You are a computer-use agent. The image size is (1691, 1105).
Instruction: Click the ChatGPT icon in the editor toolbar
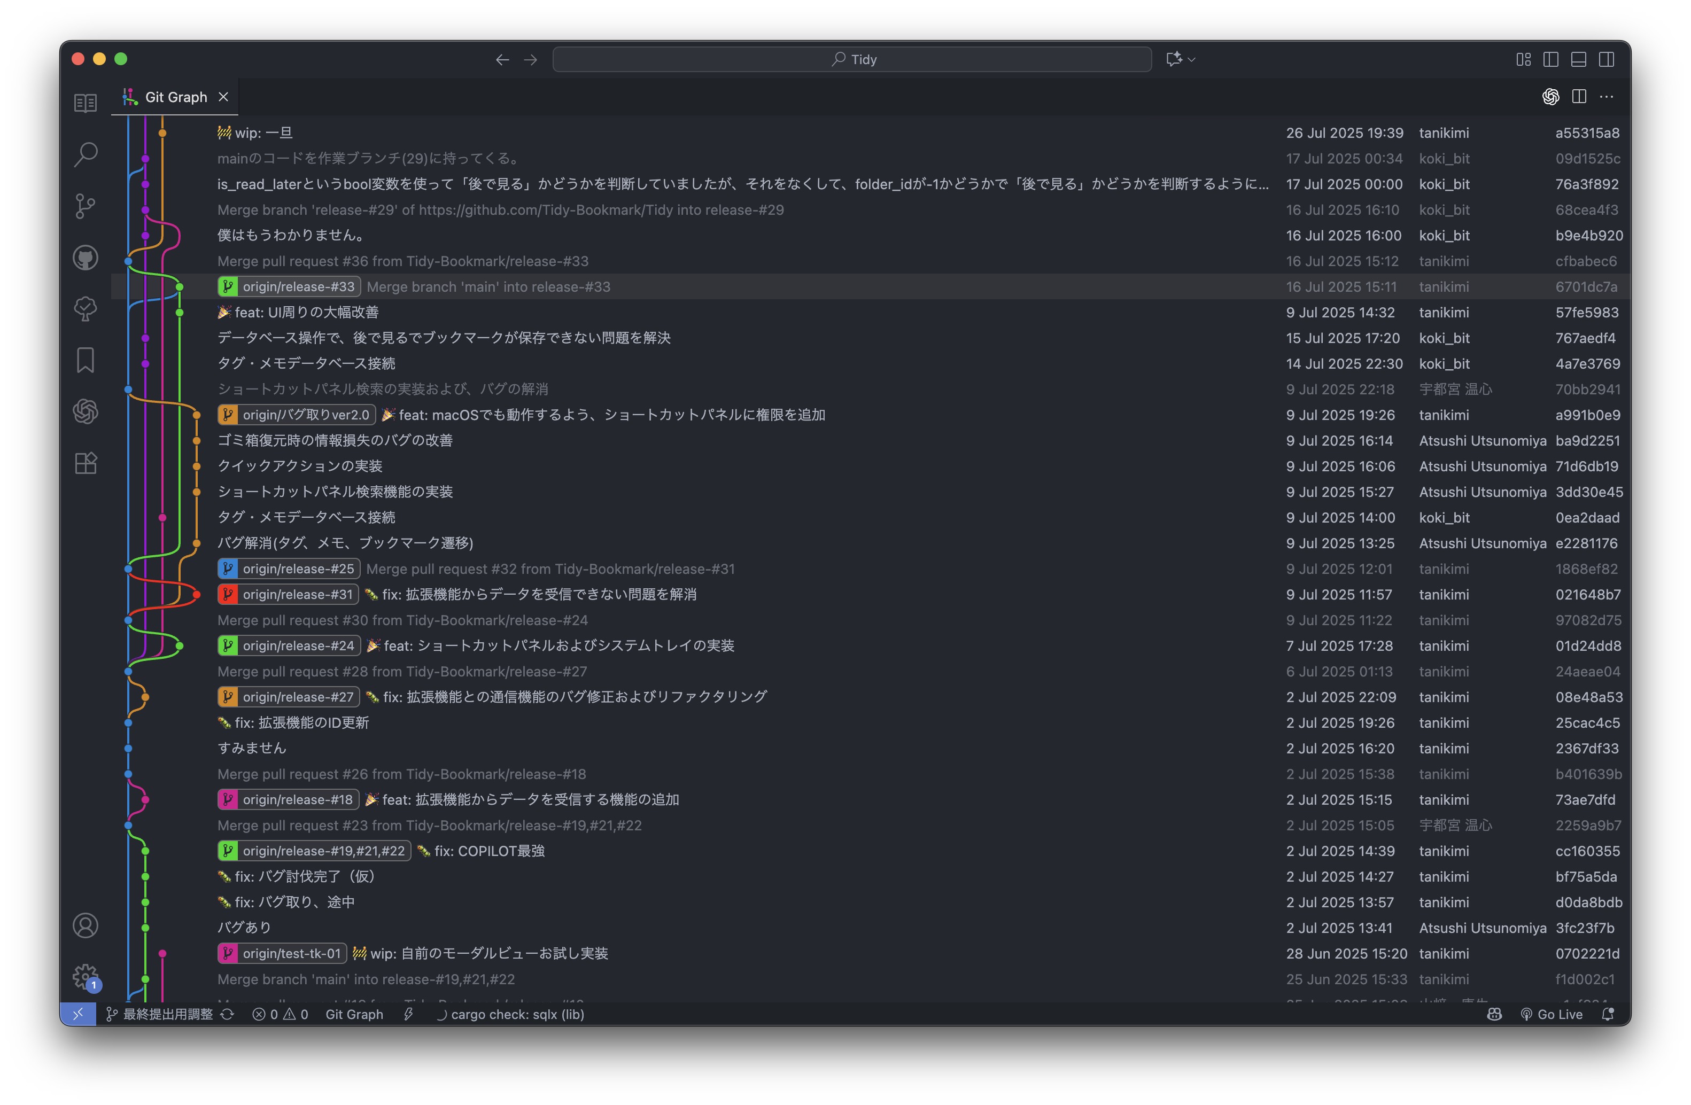[1552, 97]
